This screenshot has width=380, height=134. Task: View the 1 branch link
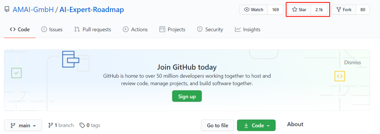click(61, 125)
